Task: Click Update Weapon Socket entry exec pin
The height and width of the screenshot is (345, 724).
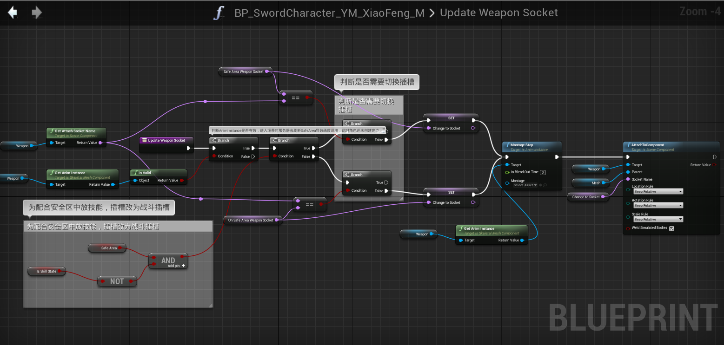Action: [188, 148]
